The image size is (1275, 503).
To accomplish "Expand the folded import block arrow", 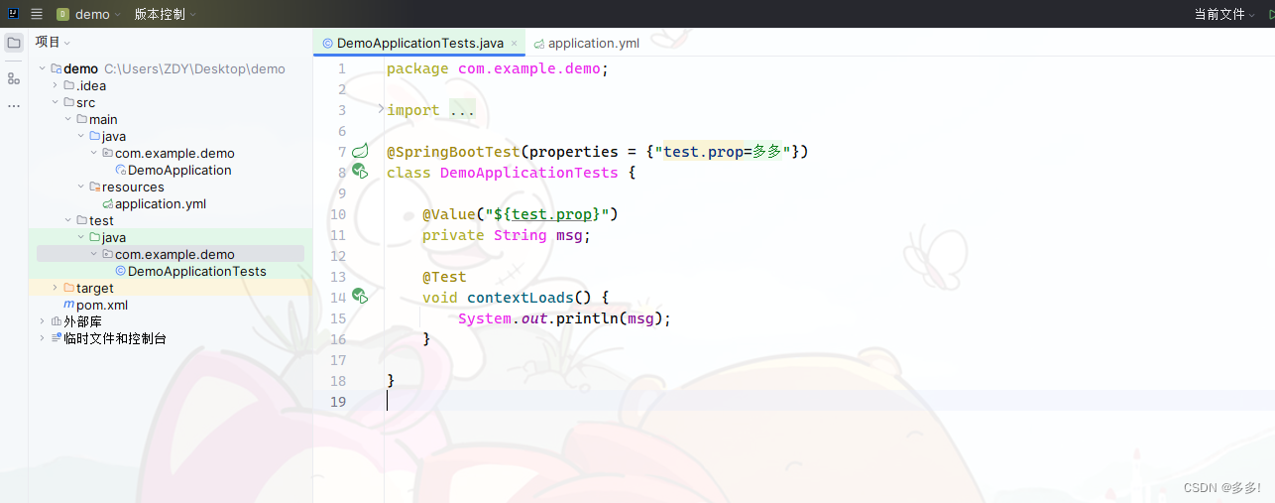I will point(381,109).
